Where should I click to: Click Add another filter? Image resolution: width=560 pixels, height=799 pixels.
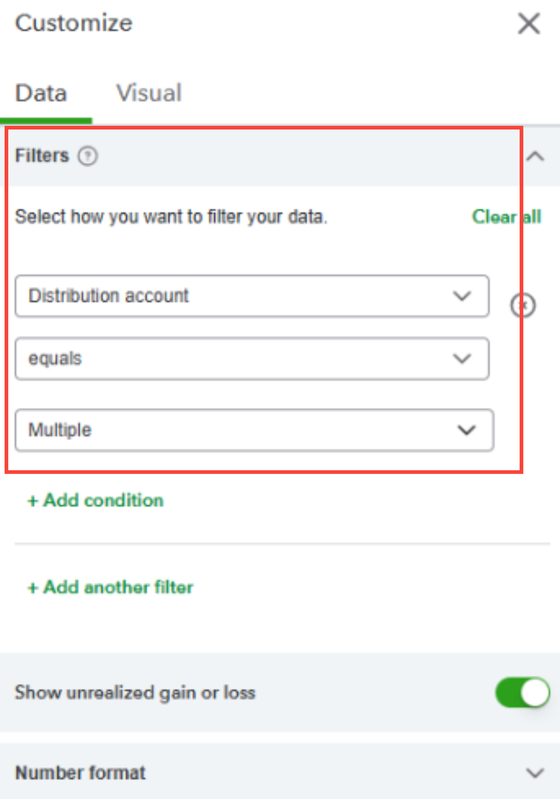(x=111, y=587)
